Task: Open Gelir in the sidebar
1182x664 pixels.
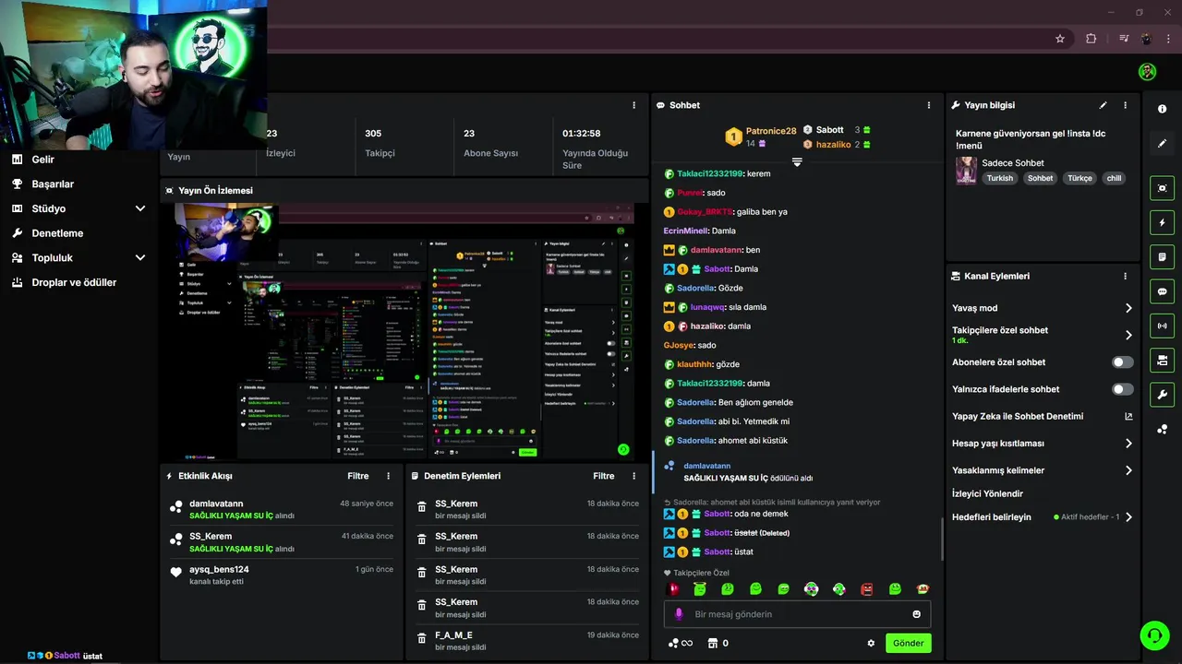Action: tap(43, 160)
